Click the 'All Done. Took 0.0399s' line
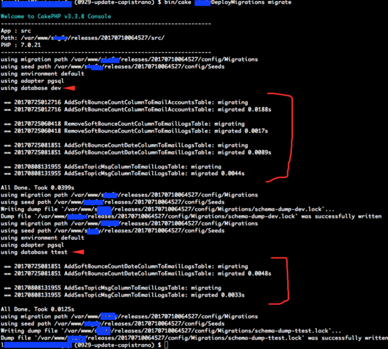The height and width of the screenshot is (349, 388). 38,188
